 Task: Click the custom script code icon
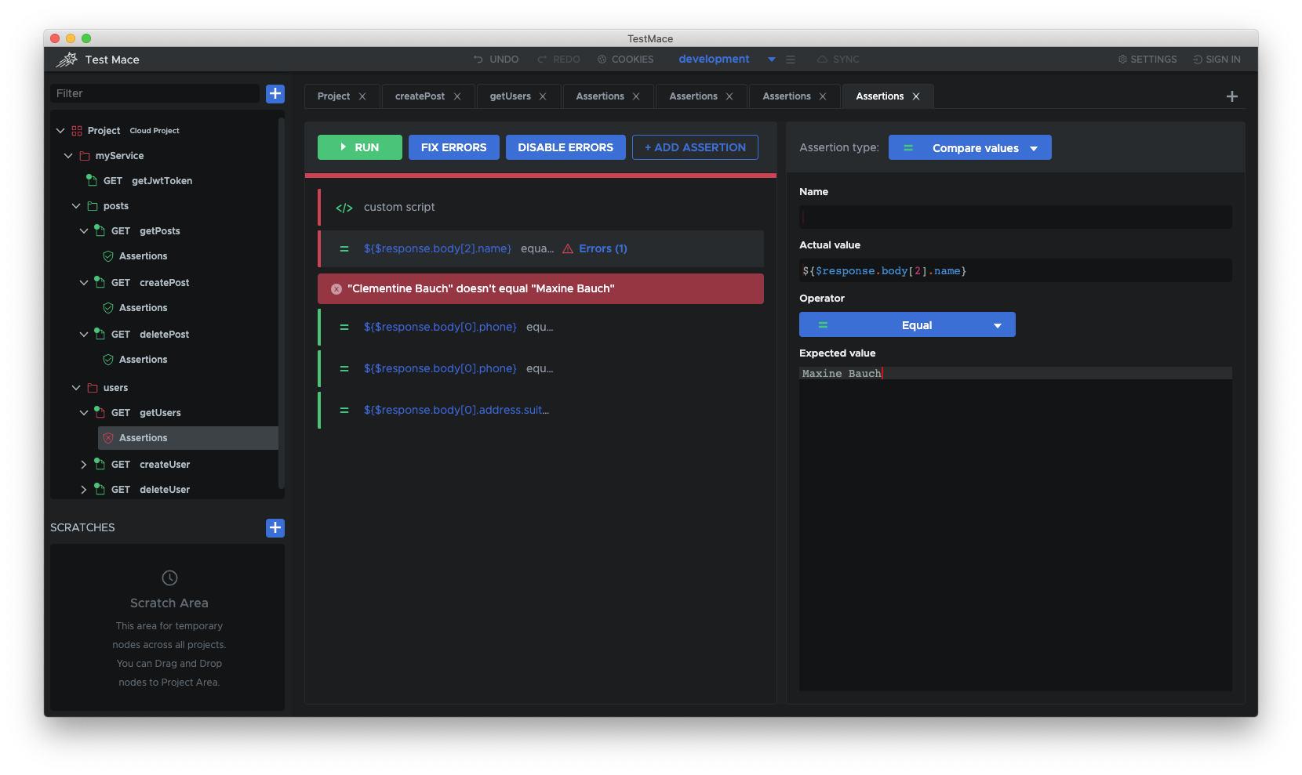344,208
